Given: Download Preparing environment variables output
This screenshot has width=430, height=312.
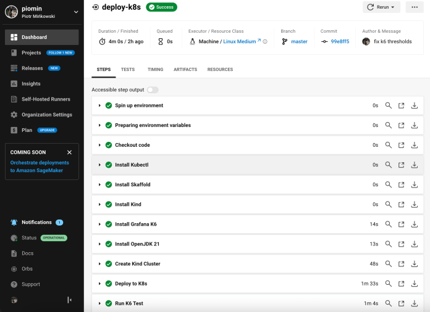Looking at the screenshot, I should pyautogui.click(x=415, y=125).
